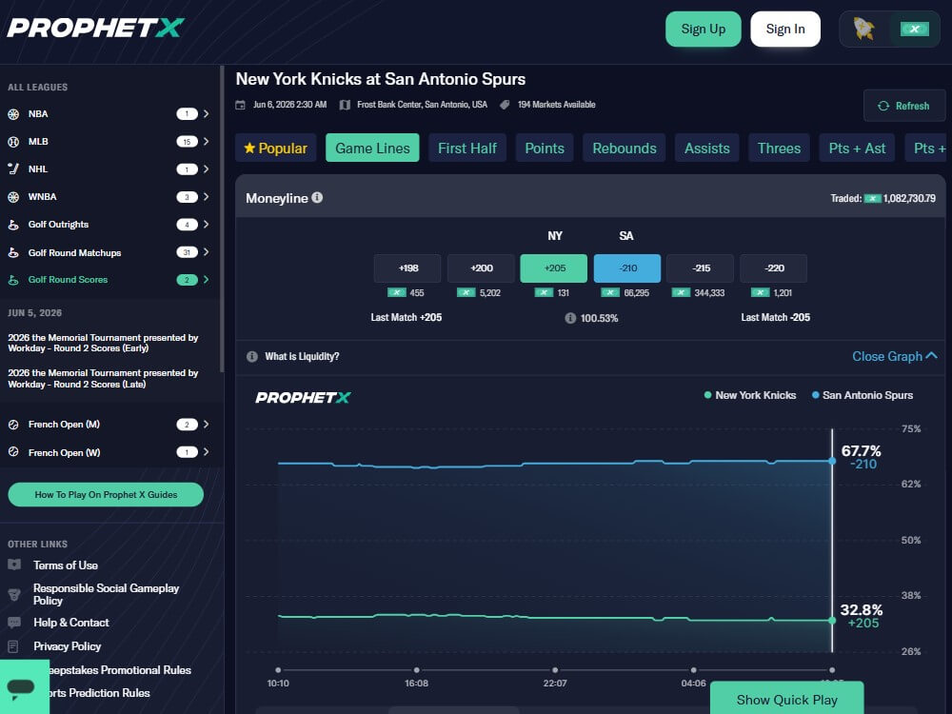Toggle the green cash currency switch in the header
Viewport: 952px width, 714px height.
(914, 29)
